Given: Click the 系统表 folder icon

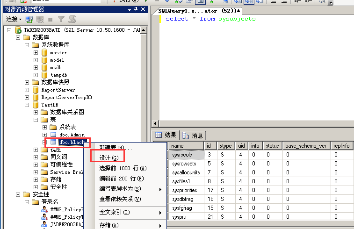Looking at the screenshot, I should click(x=53, y=127).
